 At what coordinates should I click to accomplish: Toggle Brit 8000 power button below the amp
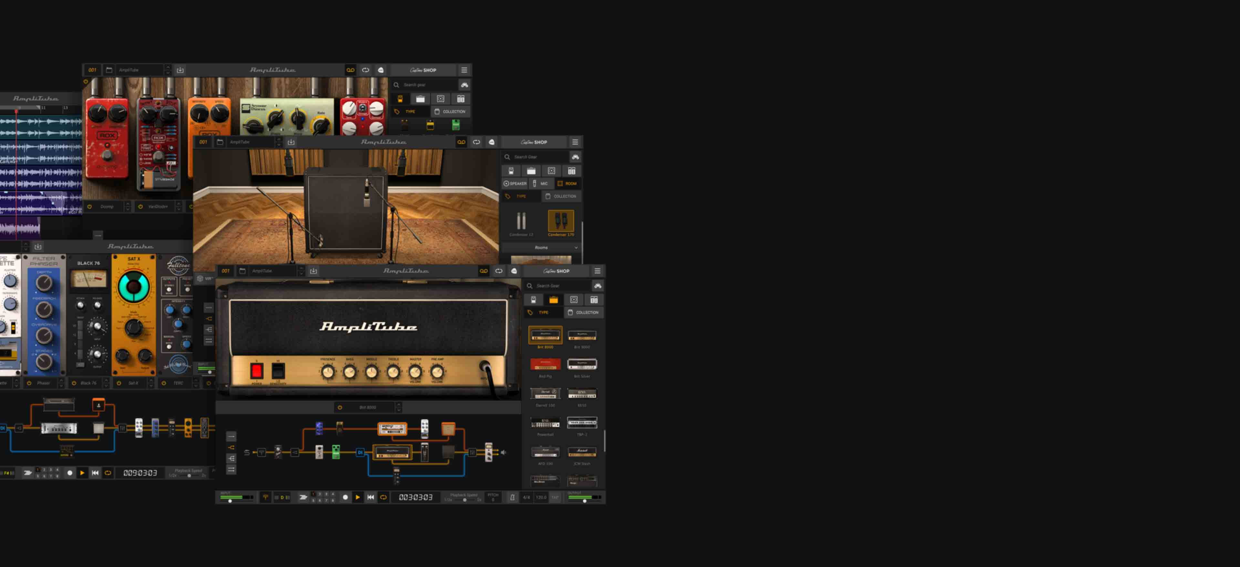pyautogui.click(x=340, y=408)
